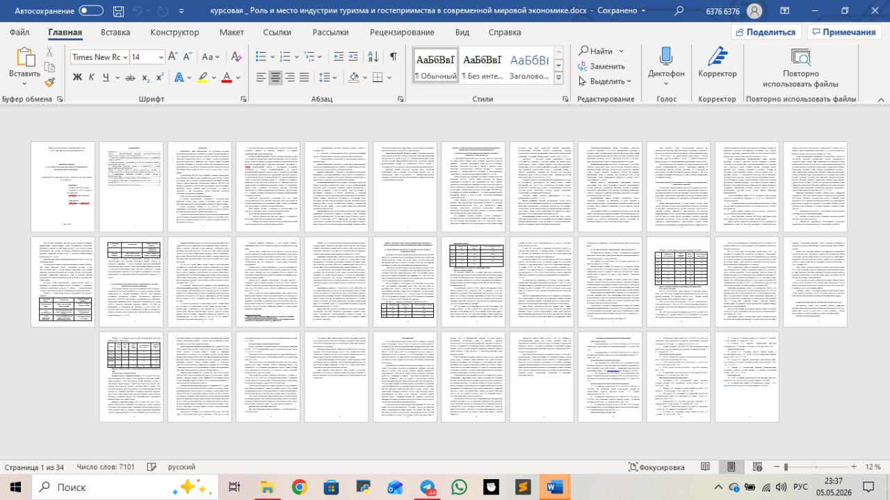Toggle superscript x² formatting
890x500 pixels.
click(x=160, y=77)
